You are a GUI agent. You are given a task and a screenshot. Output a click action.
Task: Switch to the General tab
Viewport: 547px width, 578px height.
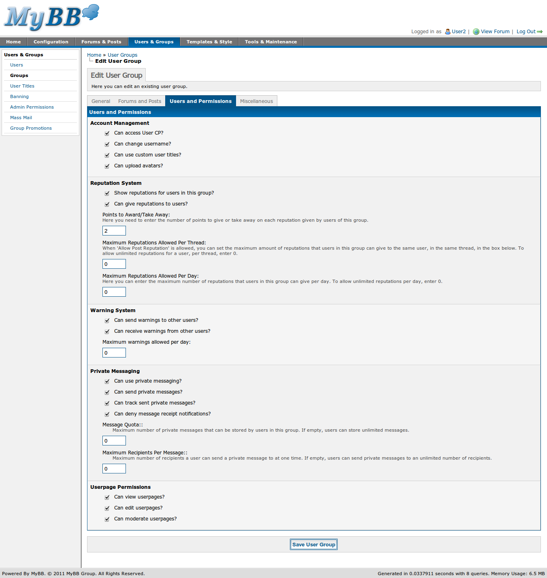click(x=101, y=101)
